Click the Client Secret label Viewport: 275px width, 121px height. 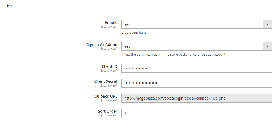coord(106,81)
